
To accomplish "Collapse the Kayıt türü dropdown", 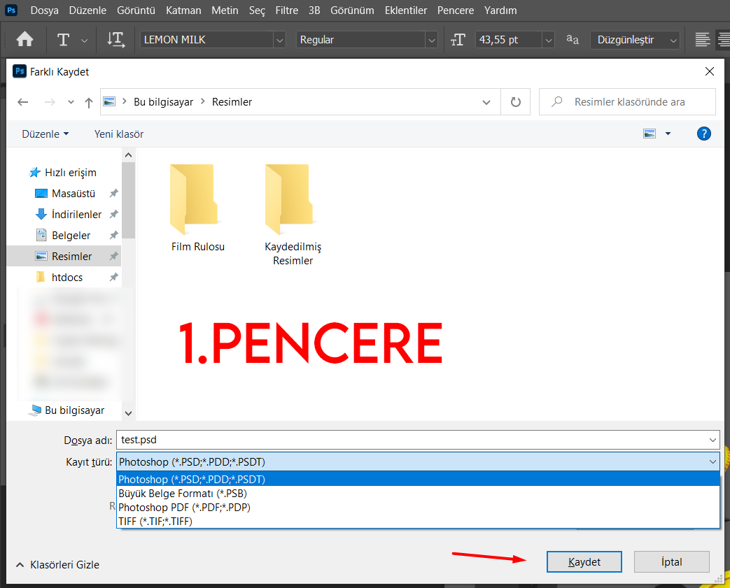I will point(713,462).
